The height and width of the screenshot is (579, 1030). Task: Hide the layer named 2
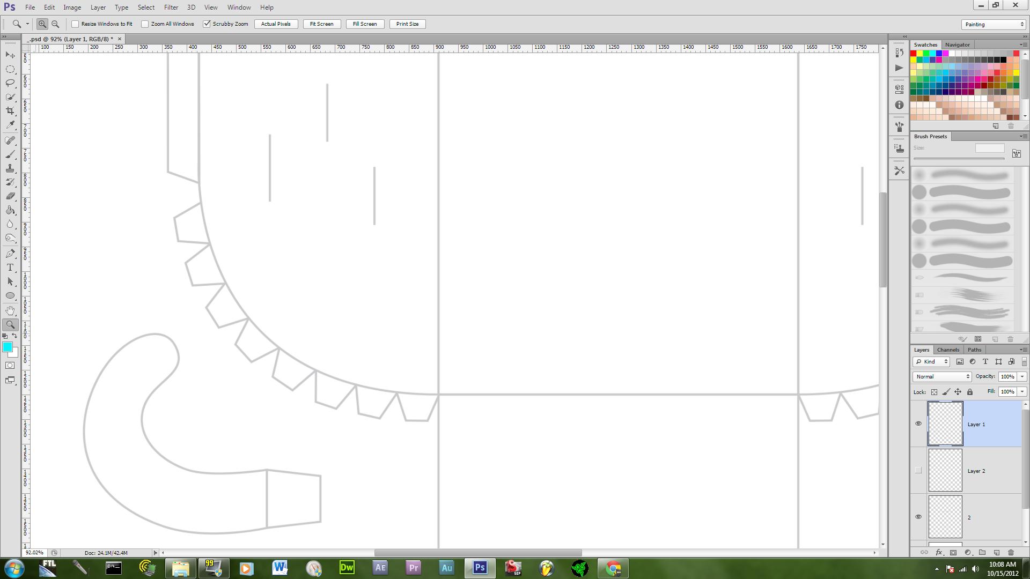[918, 517]
